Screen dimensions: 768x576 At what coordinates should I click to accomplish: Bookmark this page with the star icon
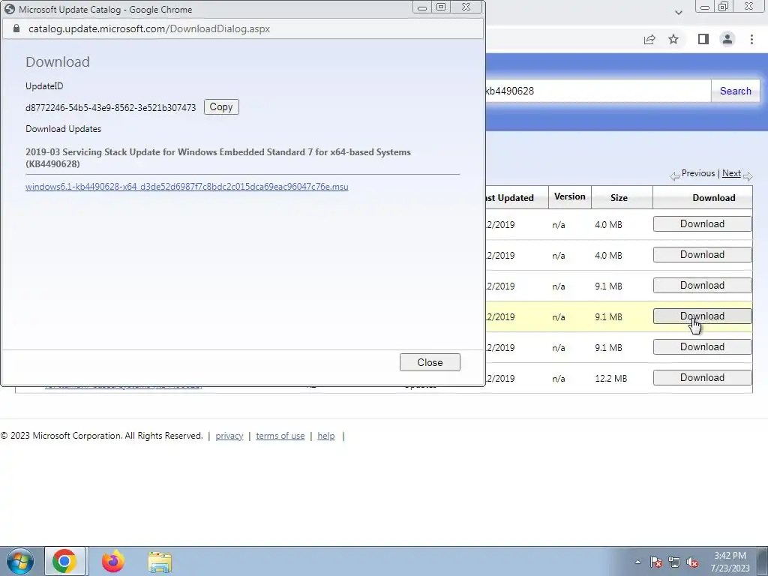[673, 39]
